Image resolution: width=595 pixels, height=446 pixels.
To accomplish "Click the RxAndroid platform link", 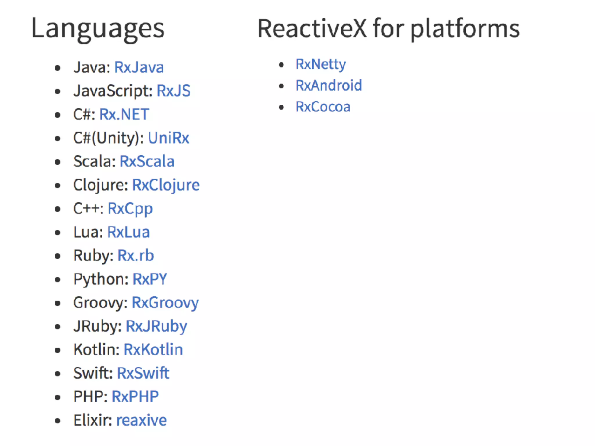I will click(329, 85).
